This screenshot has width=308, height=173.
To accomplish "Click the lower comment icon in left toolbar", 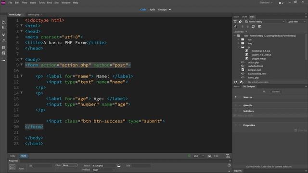I will tap(3, 53).
